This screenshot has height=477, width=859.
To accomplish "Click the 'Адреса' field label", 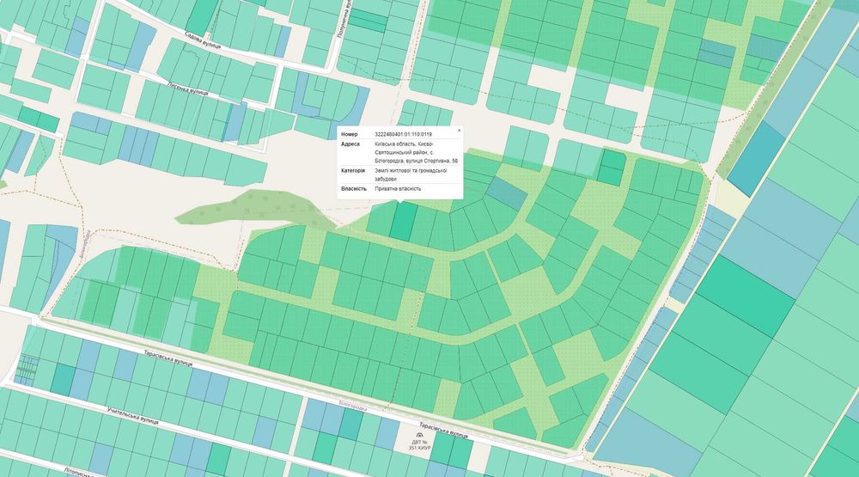I will coord(350,144).
